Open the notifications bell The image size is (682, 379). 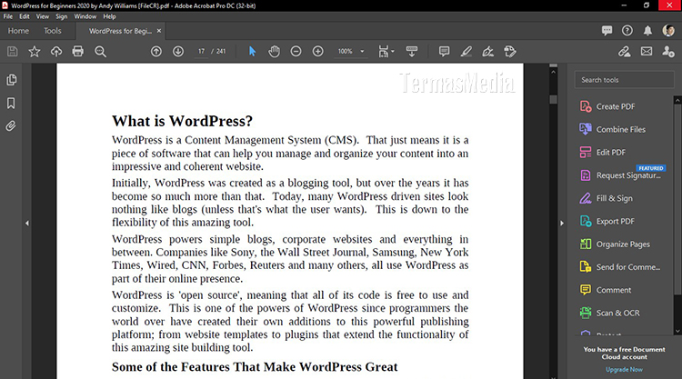click(x=647, y=30)
